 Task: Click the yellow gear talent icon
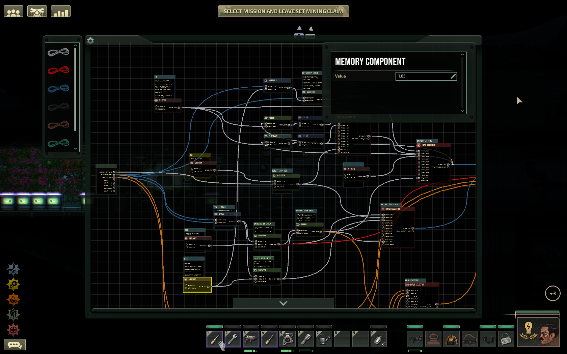pyautogui.click(x=13, y=284)
